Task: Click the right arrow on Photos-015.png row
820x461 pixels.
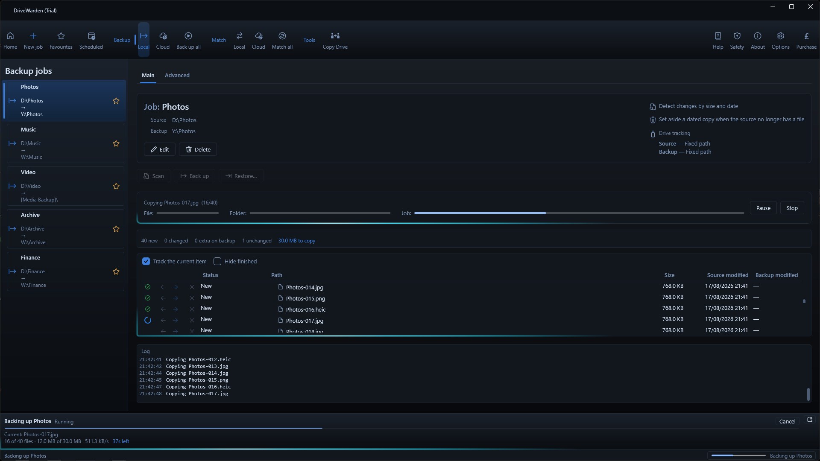Action: [x=176, y=298]
